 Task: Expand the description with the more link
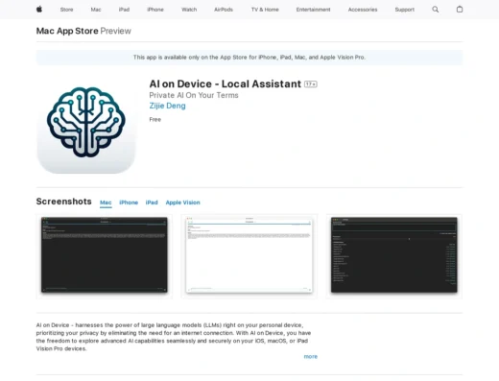point(311,356)
